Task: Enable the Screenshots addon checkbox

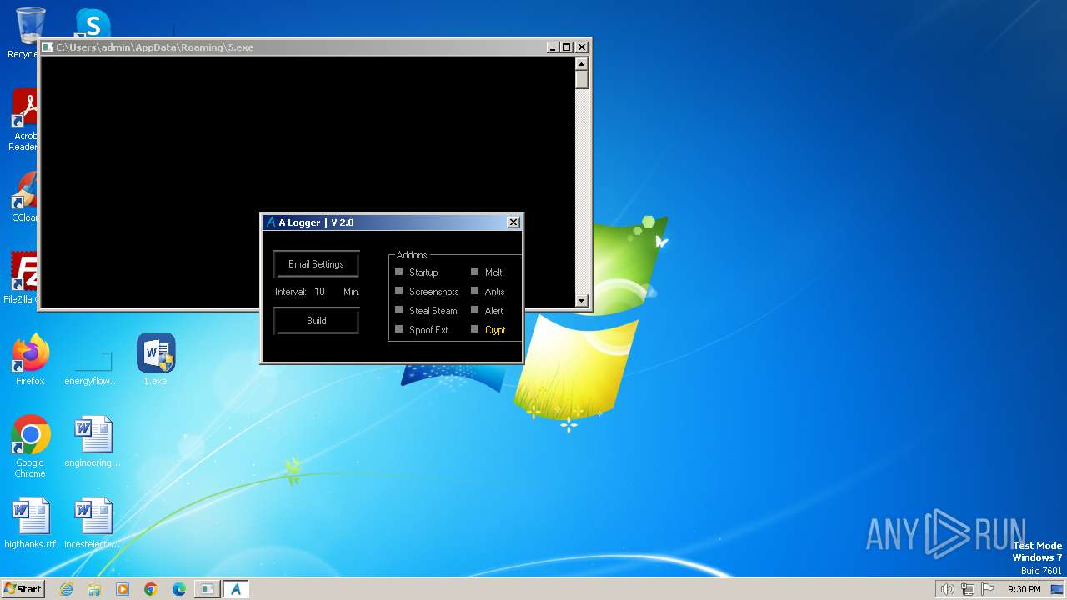Action: (x=399, y=291)
